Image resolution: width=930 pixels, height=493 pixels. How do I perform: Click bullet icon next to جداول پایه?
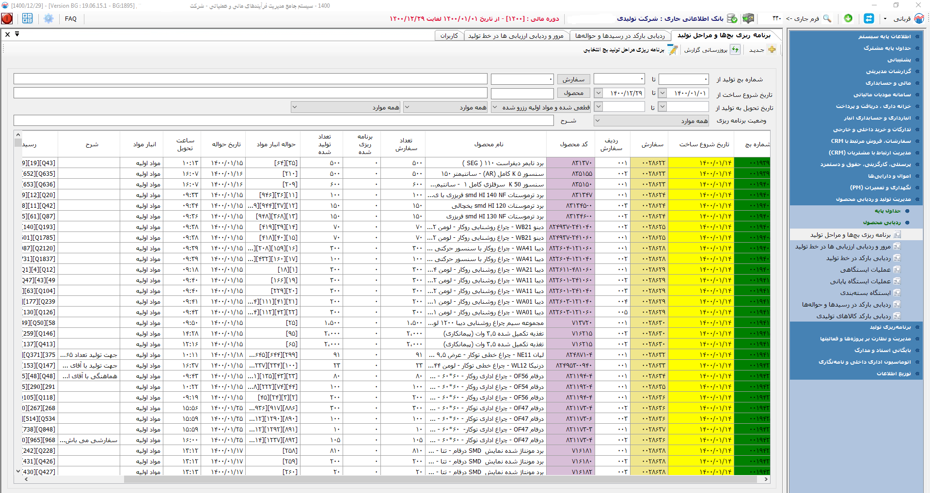(x=907, y=211)
